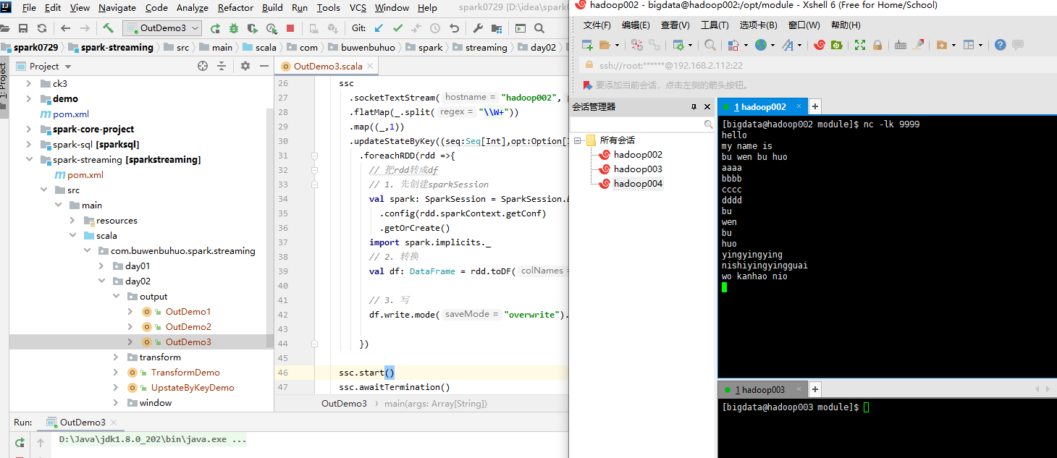This screenshot has width=1057, height=458.
Task: Open the Analyze menu in IntelliJ
Action: 192,8
